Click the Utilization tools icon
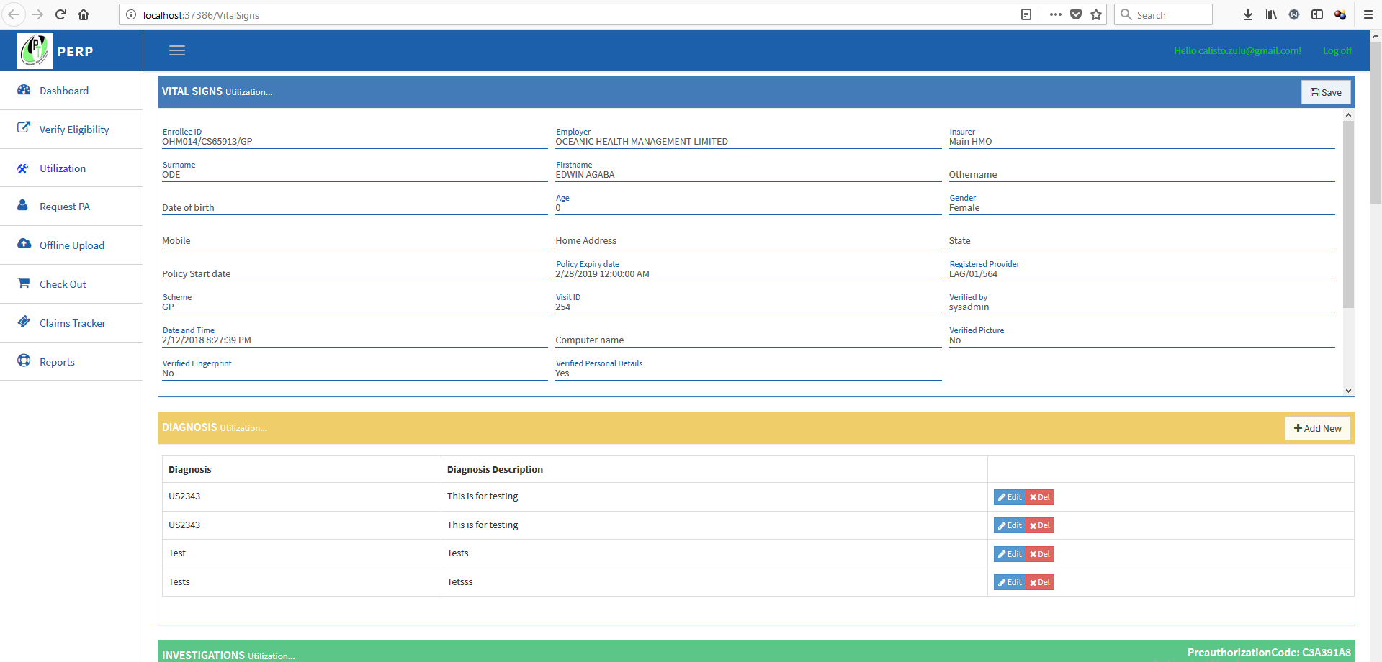This screenshot has height=662, width=1382. 23,168
